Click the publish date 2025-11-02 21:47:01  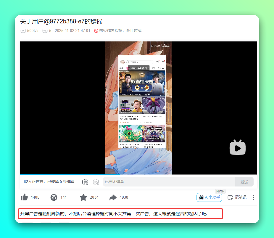pos(72,30)
